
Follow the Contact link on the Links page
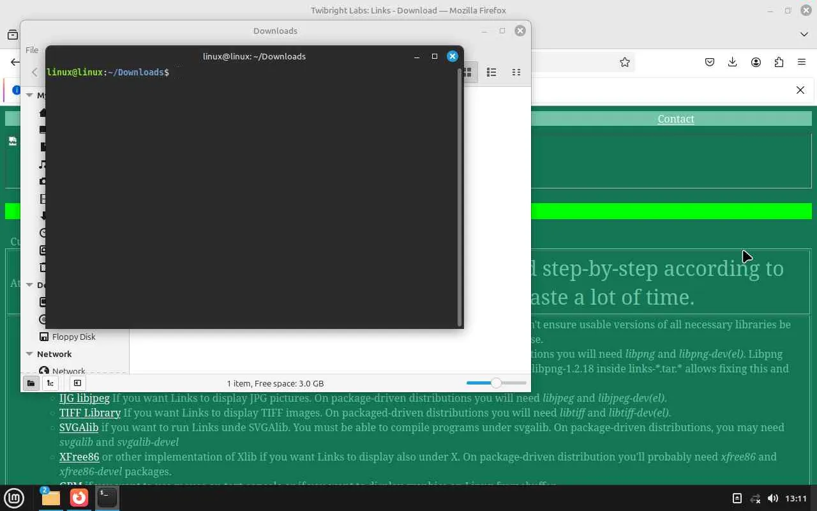click(676, 119)
